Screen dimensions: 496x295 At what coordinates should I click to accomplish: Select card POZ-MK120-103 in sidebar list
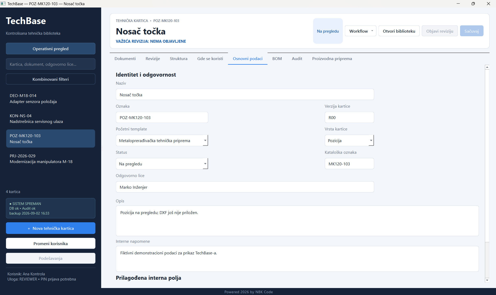point(51,139)
